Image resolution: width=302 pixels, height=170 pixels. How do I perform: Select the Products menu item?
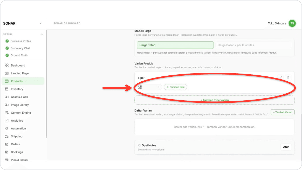[23, 81]
